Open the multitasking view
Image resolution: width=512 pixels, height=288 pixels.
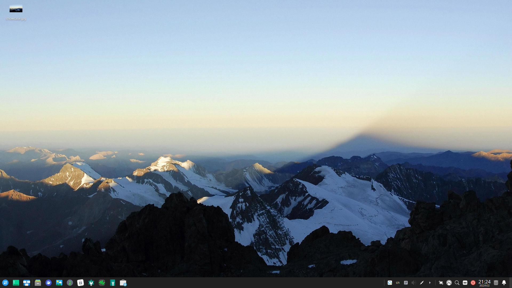[27, 283]
